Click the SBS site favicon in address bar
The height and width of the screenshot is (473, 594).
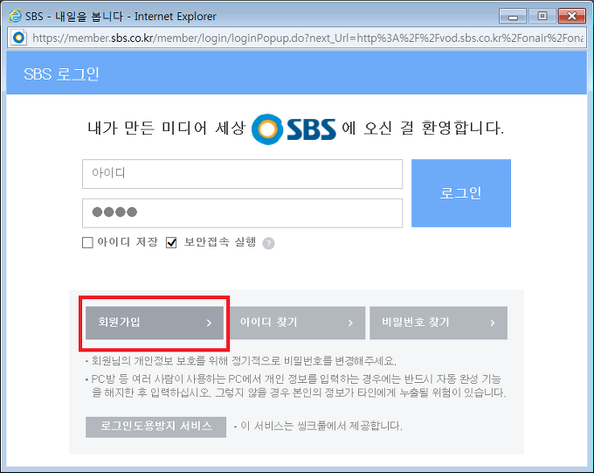click(18, 38)
